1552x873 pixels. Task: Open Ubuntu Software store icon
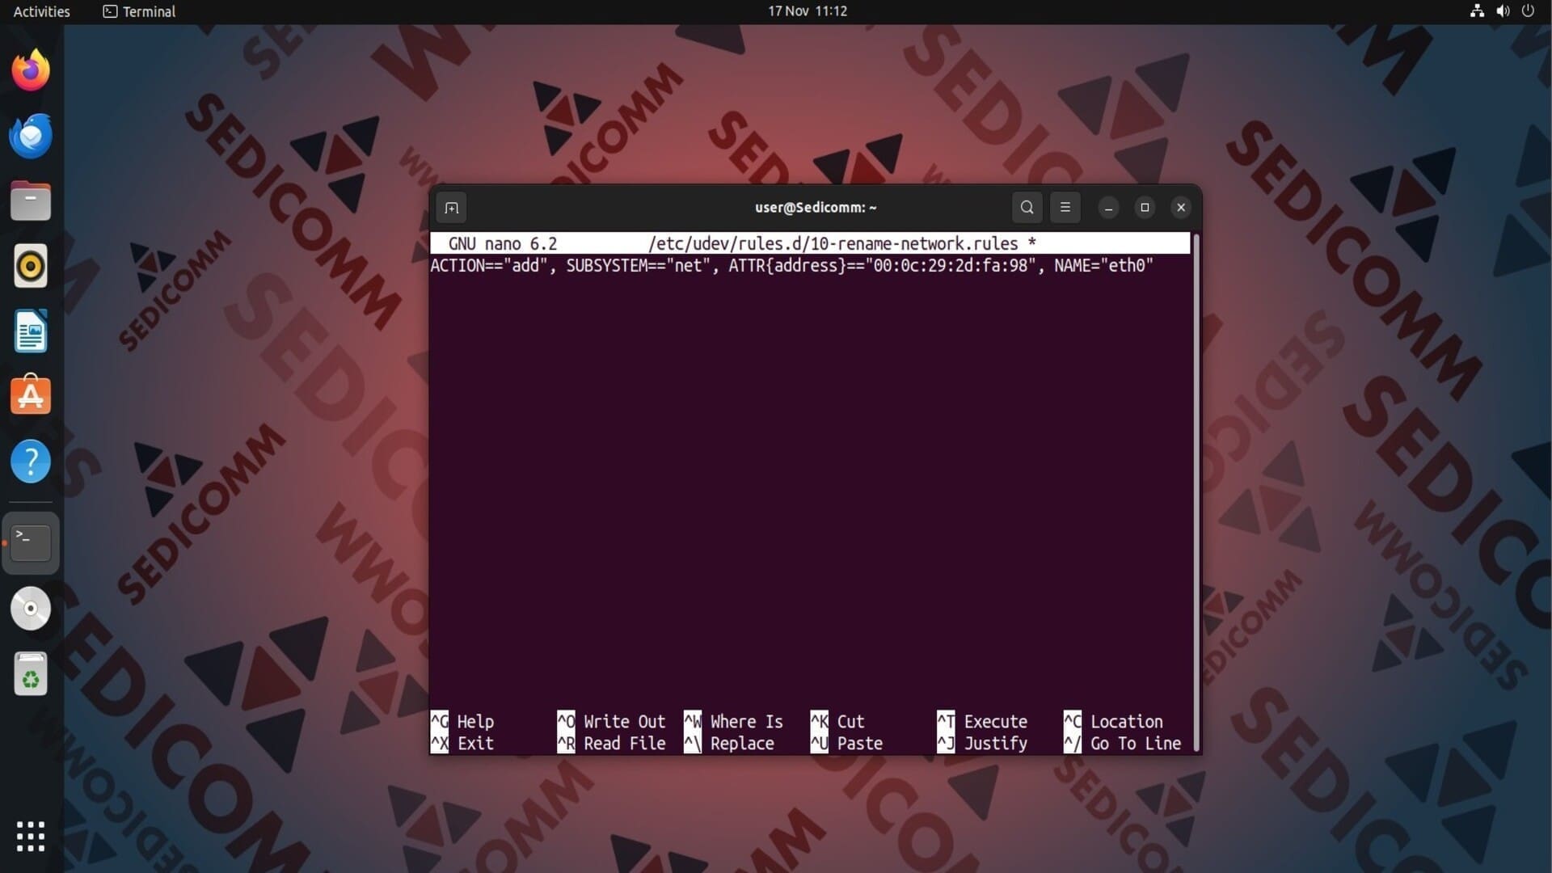31,396
